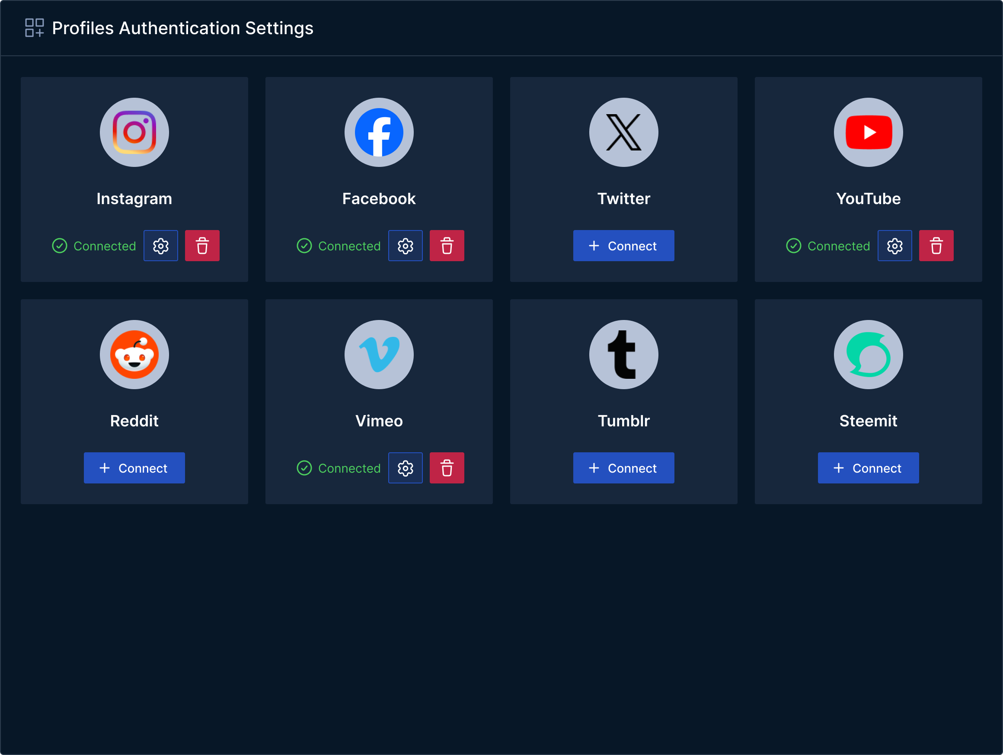Click the Twitter X logo icon
1003x755 pixels.
pos(623,132)
